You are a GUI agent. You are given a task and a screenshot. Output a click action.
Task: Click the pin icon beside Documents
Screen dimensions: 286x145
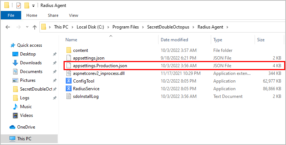tap(54, 72)
